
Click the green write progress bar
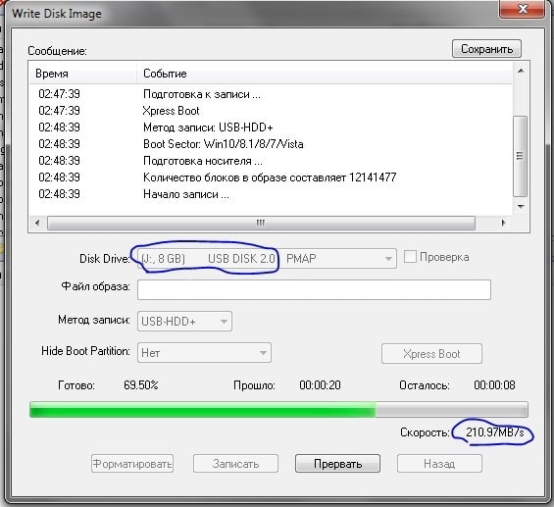[278, 410]
